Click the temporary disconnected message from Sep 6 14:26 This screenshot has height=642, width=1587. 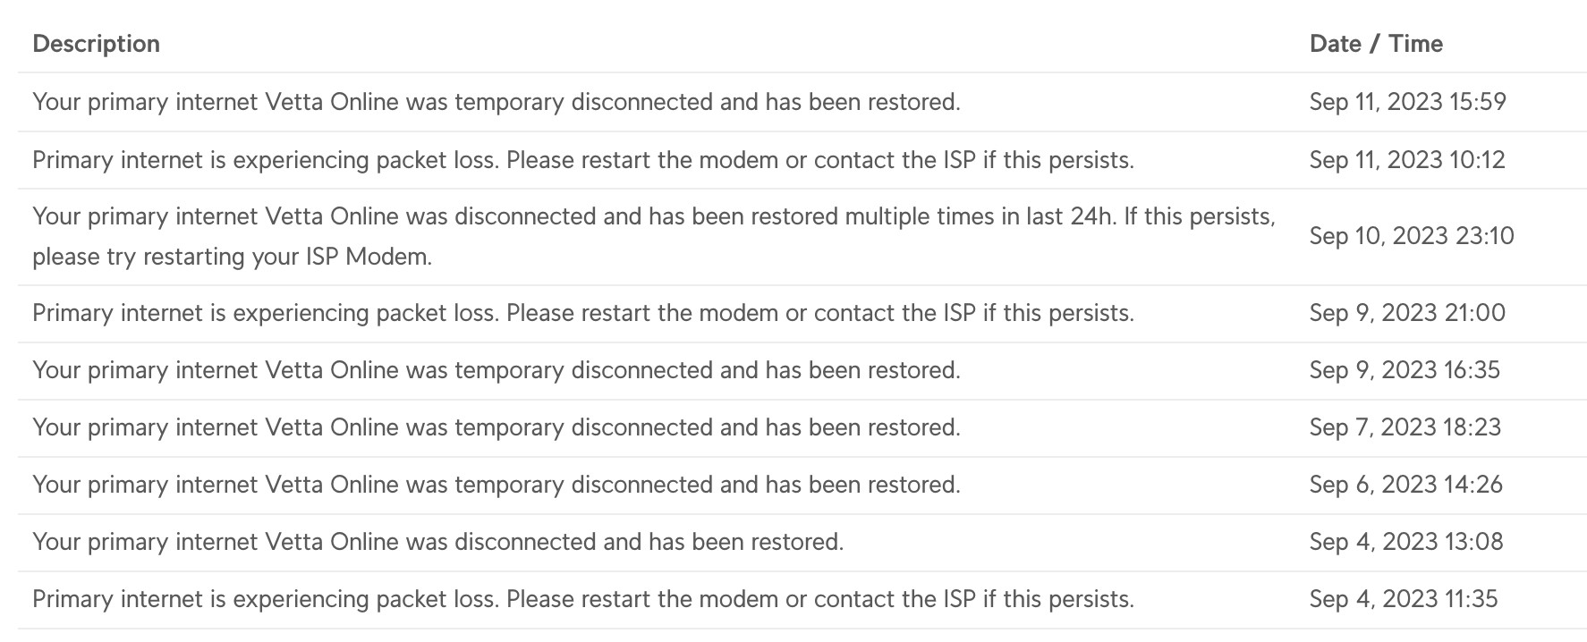pyautogui.click(x=496, y=485)
